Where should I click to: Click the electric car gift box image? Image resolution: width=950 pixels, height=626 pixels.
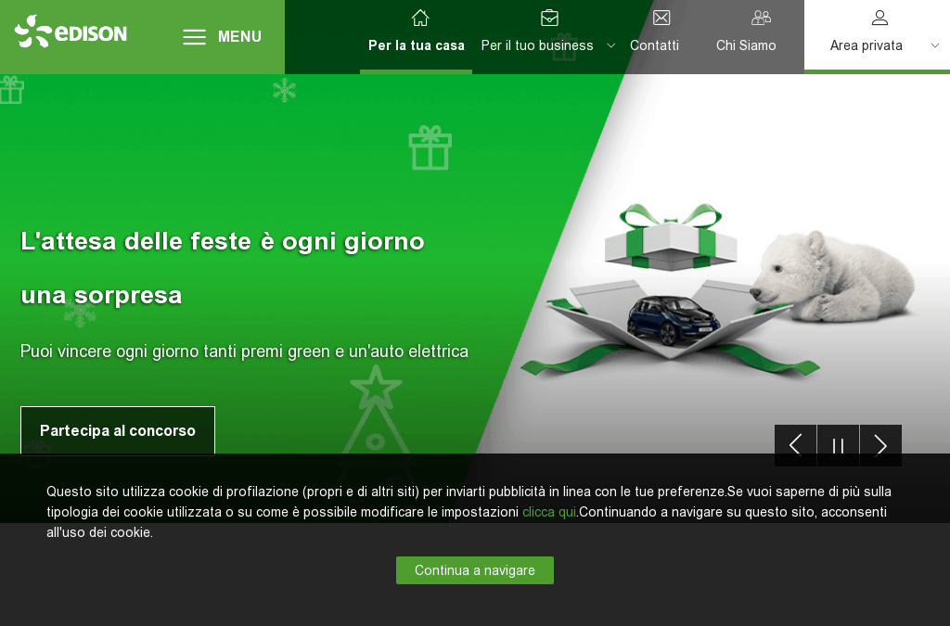tap(671, 290)
